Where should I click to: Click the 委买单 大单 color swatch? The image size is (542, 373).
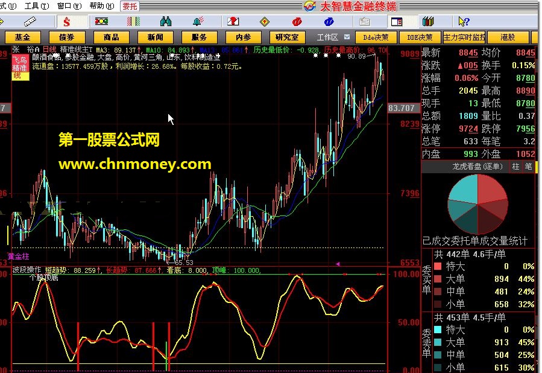coord(438,279)
